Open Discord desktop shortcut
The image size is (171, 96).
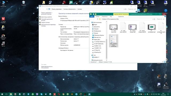point(159,85)
